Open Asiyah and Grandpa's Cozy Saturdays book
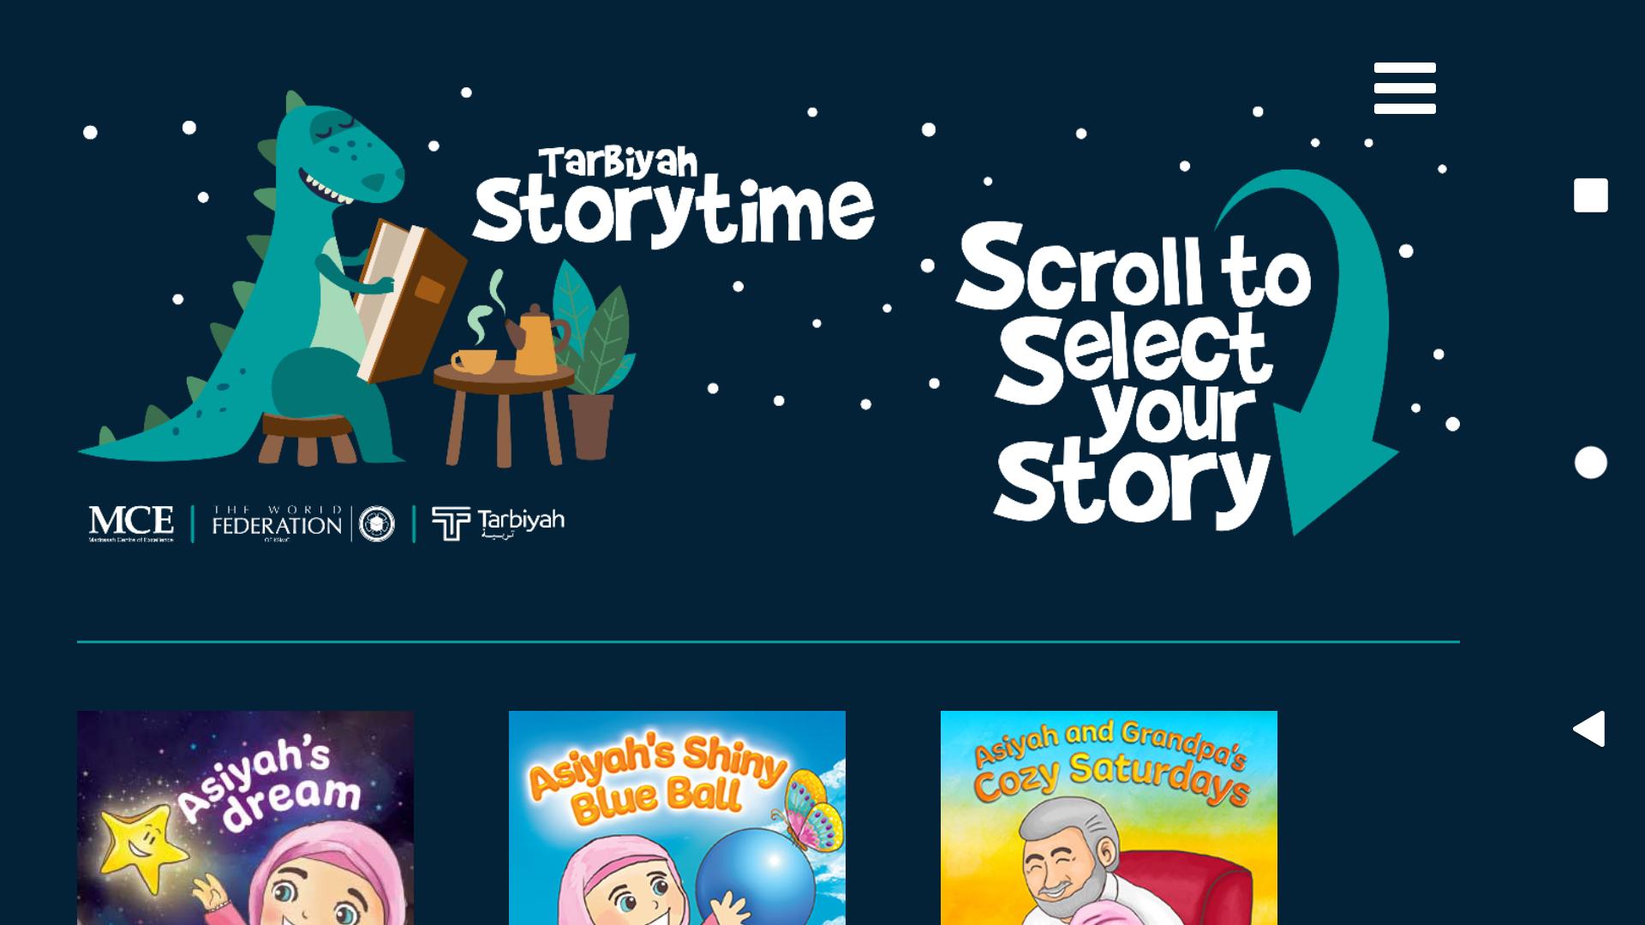The height and width of the screenshot is (925, 1645). point(1109,818)
